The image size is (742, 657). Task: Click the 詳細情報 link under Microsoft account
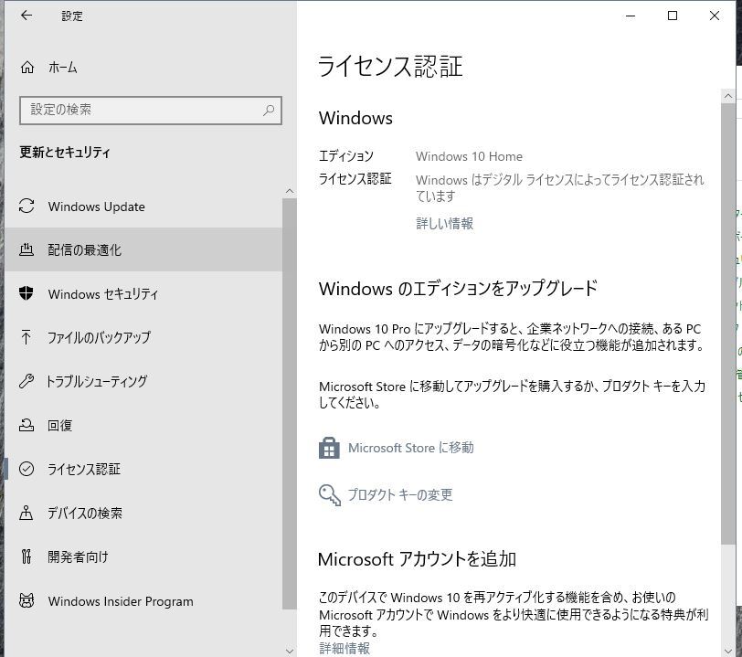[x=344, y=648]
